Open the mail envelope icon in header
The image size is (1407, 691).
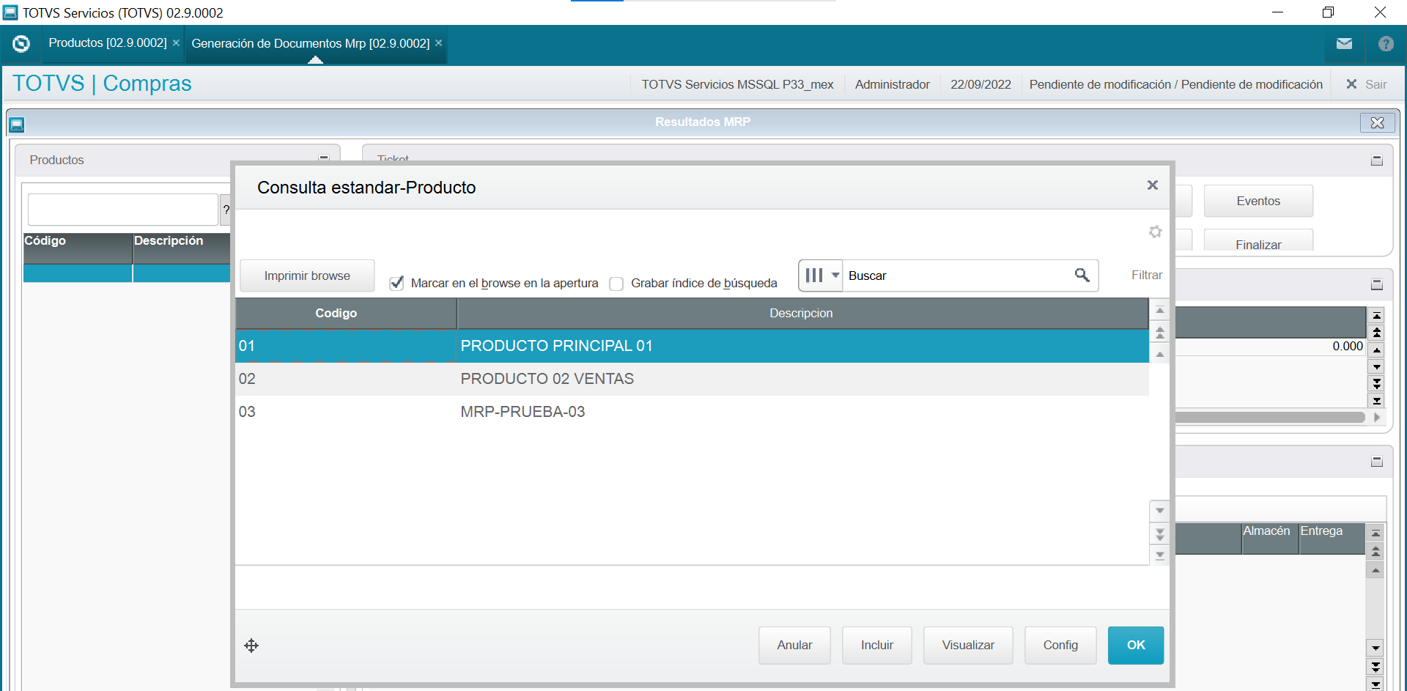1344,44
